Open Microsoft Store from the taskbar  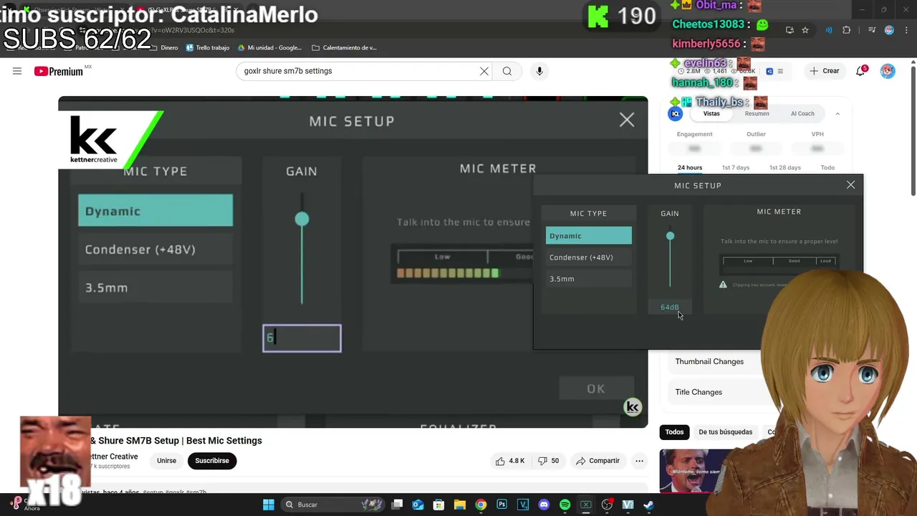pyautogui.click(x=438, y=505)
